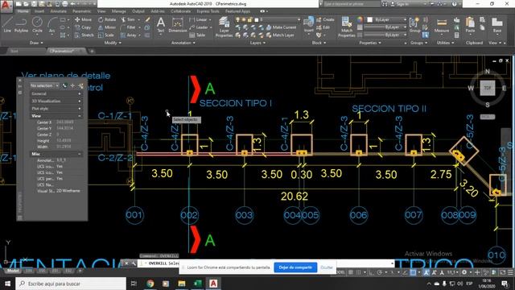Image resolution: width=515 pixels, height=290 pixels.
Task: Activate the Fillet command
Action: click(129, 27)
